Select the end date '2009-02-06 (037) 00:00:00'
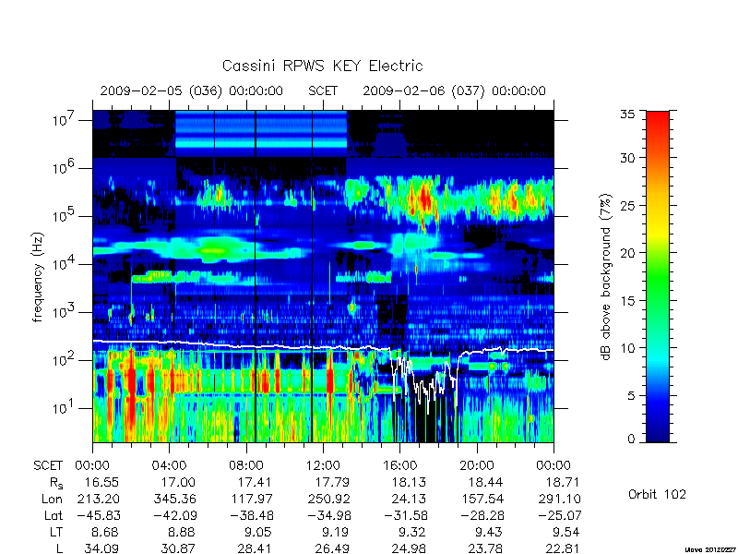 pos(454,90)
